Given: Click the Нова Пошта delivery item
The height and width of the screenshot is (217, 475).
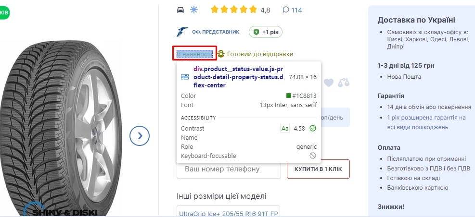Looking at the screenshot, I should (x=404, y=77).
